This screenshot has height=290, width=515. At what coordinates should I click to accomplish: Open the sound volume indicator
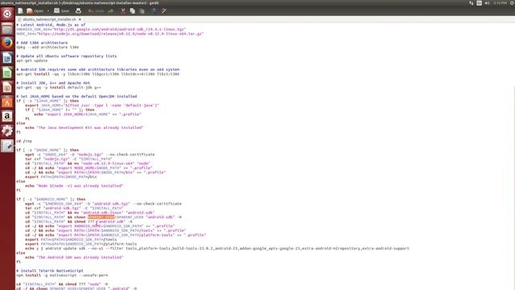pos(487,3)
